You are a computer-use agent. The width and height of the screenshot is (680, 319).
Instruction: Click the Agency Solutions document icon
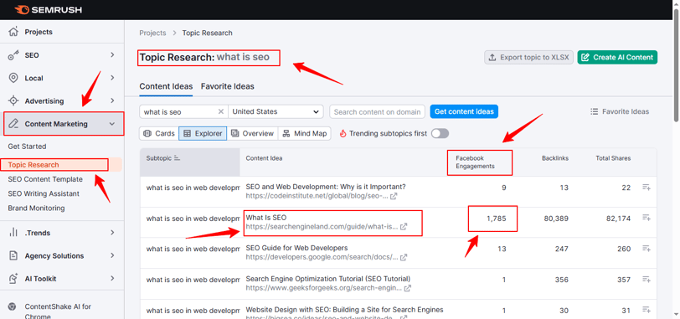click(14, 255)
